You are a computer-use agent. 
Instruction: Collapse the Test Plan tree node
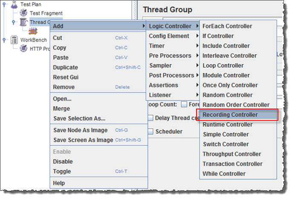tap(4, 4)
